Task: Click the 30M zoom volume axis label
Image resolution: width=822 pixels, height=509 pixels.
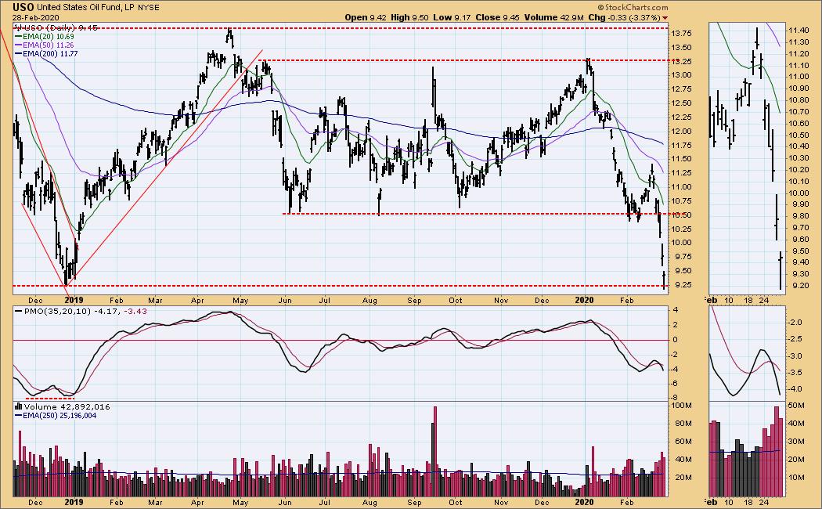Action: click(797, 442)
